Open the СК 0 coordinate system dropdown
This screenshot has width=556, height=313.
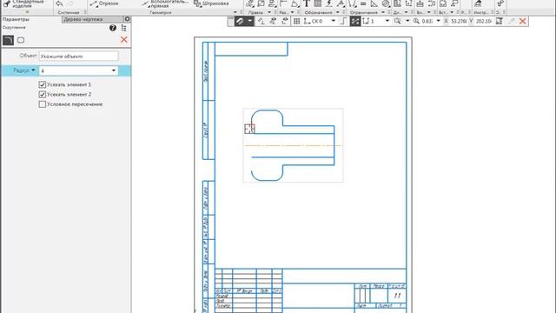point(333,21)
